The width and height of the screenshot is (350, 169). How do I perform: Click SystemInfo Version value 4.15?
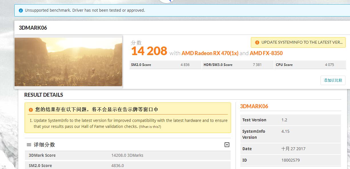coord(285,131)
